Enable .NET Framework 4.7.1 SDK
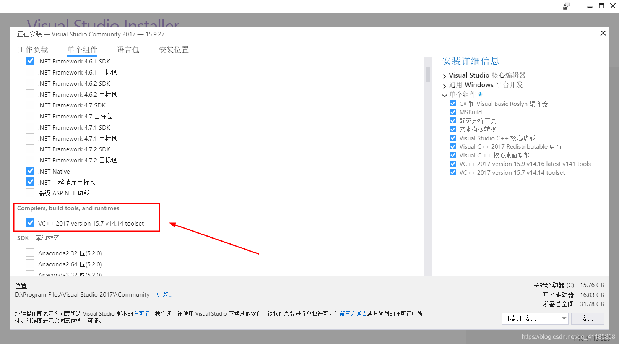The image size is (619, 344). click(30, 127)
